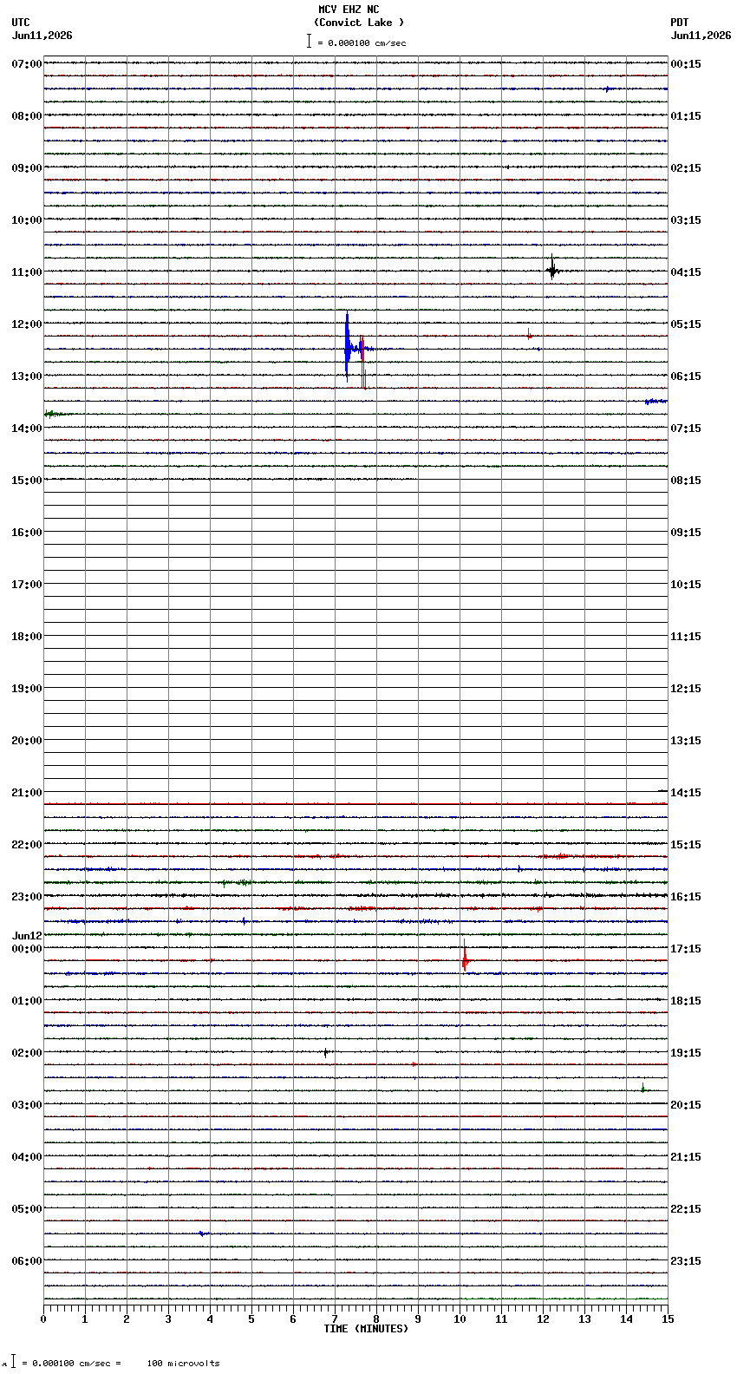
Task: Click the 0 tick label on the time axis
Action: pos(43,1319)
